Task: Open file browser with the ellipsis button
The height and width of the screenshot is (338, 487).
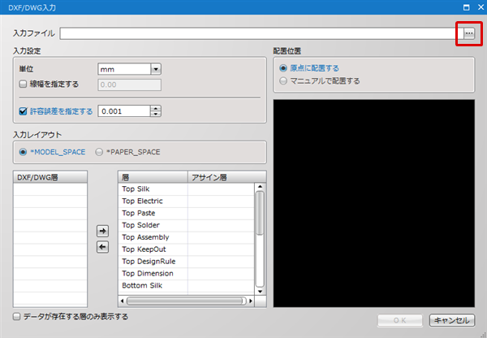Action: (x=469, y=33)
